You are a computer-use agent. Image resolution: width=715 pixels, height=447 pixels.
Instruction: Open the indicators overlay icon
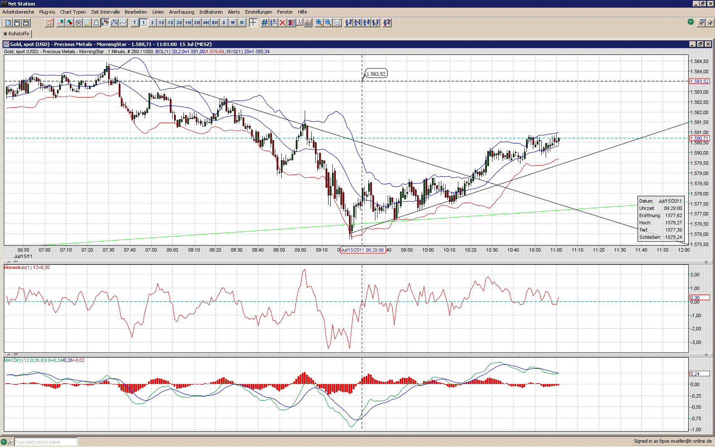pyautogui.click(x=79, y=23)
